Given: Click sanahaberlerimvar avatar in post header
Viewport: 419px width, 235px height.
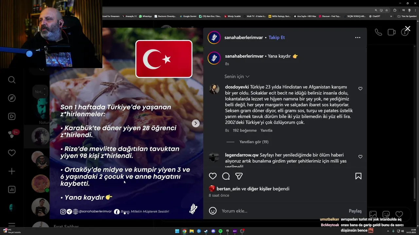Looking at the screenshot, I should pyautogui.click(x=214, y=38).
